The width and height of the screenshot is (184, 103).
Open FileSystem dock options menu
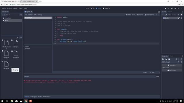coord(22,12)
